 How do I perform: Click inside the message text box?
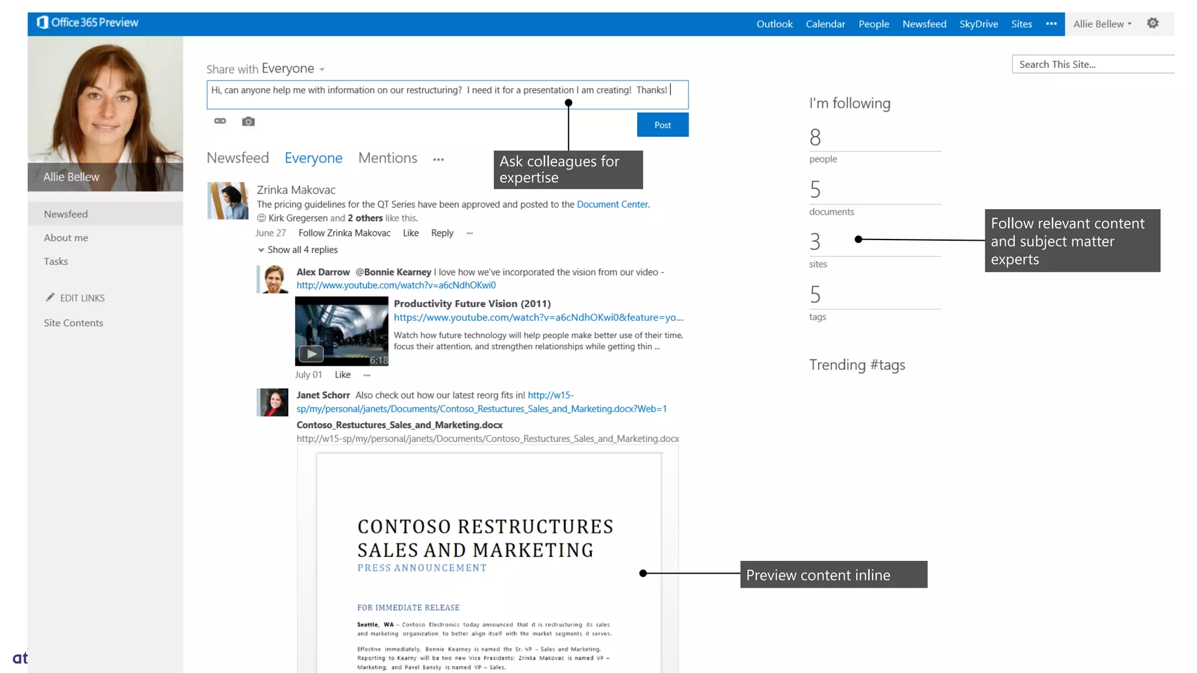pyautogui.click(x=447, y=95)
